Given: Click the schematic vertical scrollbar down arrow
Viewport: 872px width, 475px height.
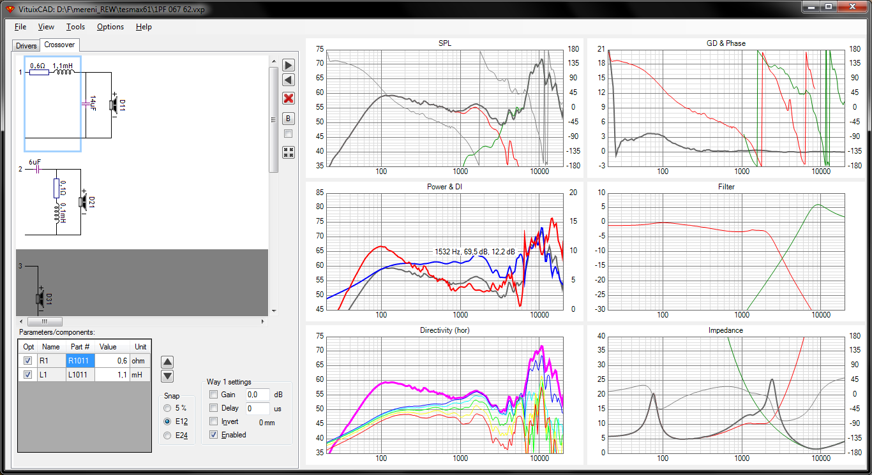Looking at the screenshot, I should tap(274, 311).
